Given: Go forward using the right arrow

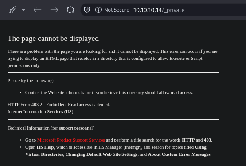Looking at the screenshot, I should tap(54, 10).
